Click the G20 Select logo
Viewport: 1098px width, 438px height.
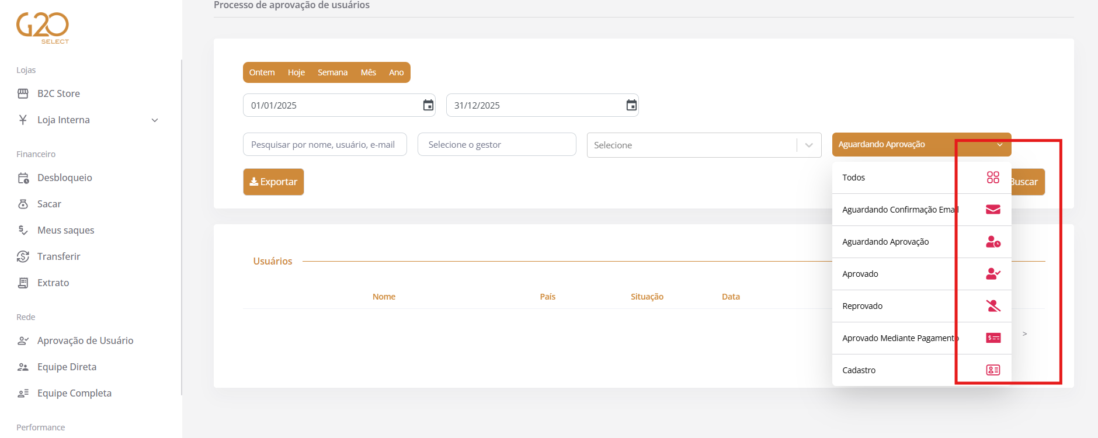tap(43, 28)
